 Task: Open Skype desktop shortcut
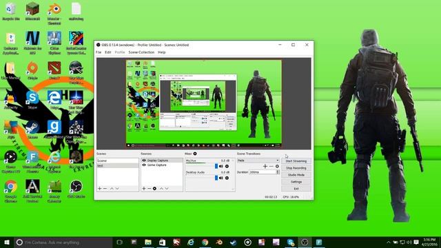tap(32, 100)
